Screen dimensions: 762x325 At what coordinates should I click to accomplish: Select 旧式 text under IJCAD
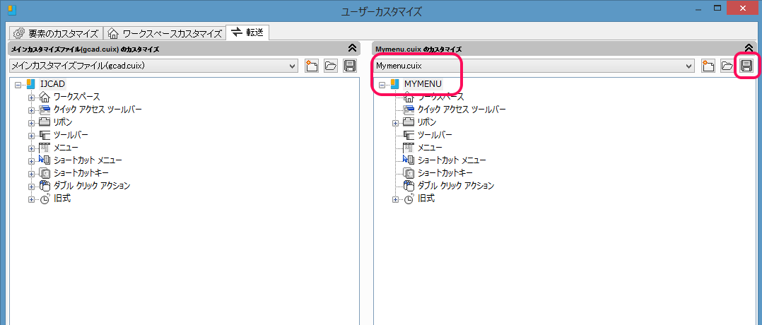(62, 199)
